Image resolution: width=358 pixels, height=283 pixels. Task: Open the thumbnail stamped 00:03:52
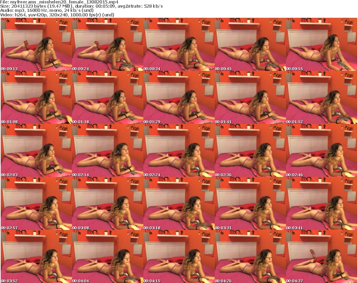point(36,256)
